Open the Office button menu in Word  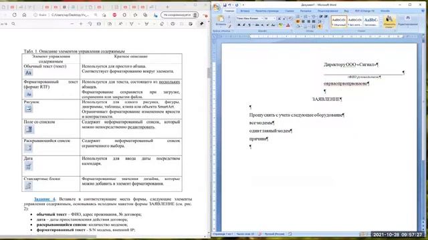pyautogui.click(x=216, y=7)
